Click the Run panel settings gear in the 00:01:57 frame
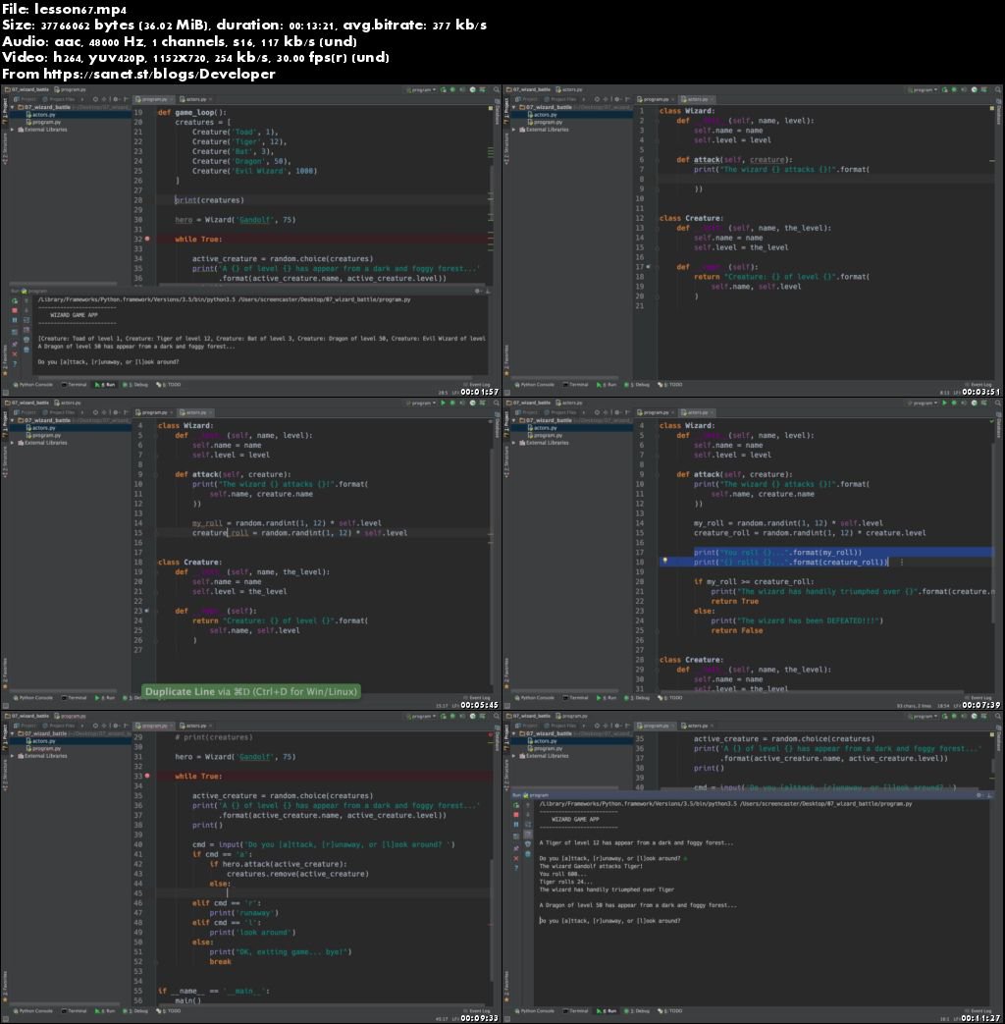 point(477,292)
